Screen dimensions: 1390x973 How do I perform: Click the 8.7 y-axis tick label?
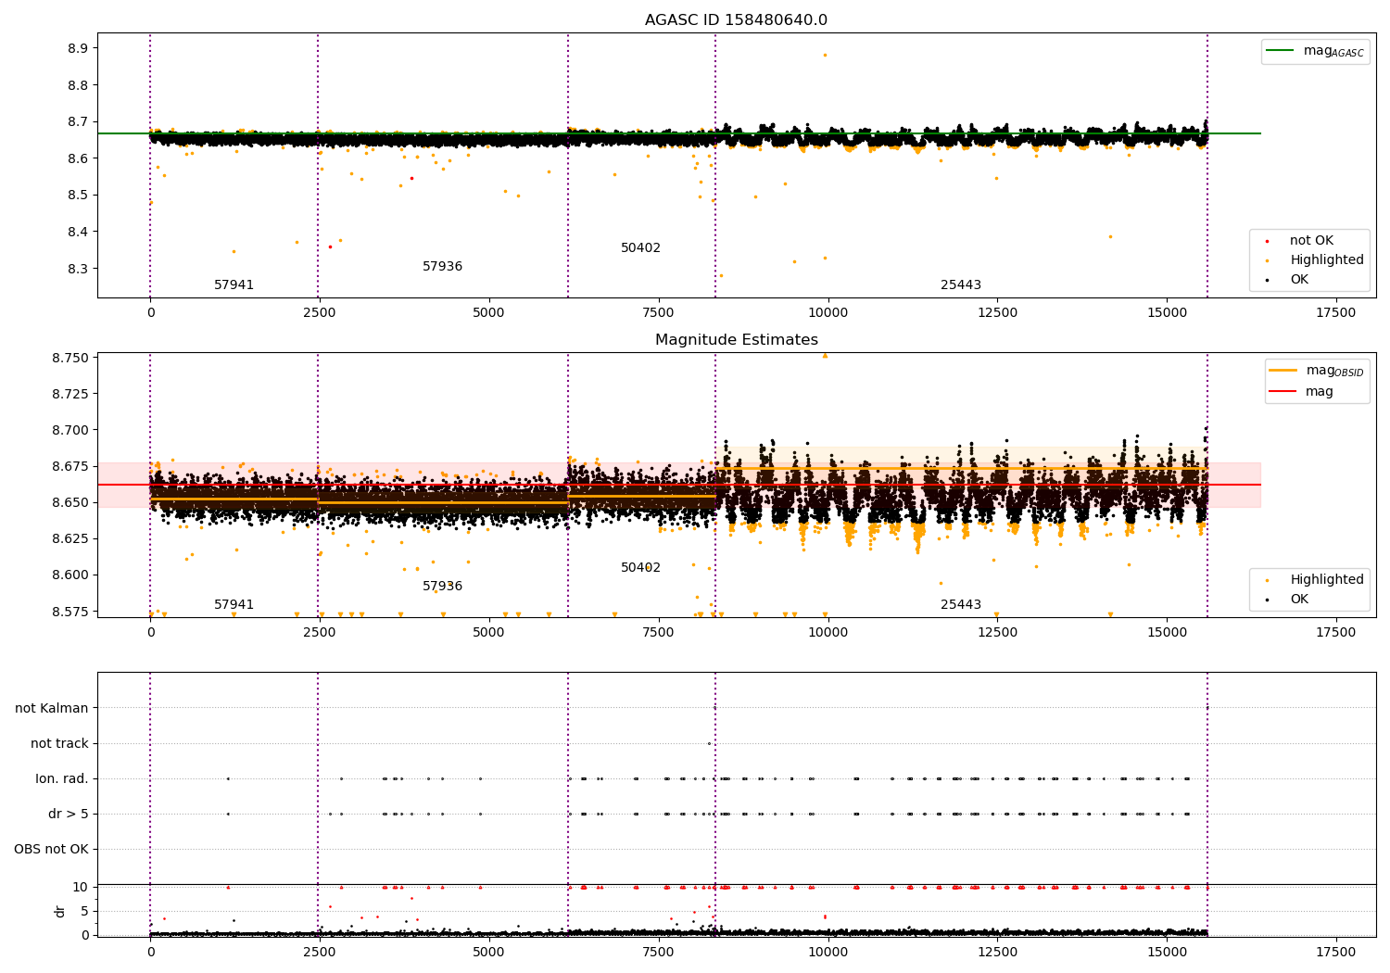(x=77, y=122)
